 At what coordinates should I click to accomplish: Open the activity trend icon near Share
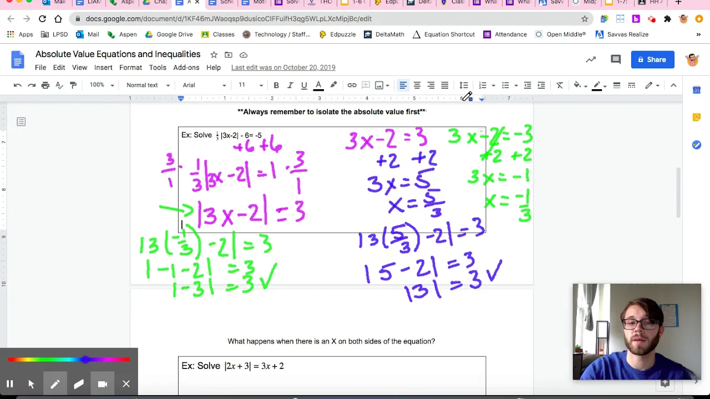tap(591, 60)
